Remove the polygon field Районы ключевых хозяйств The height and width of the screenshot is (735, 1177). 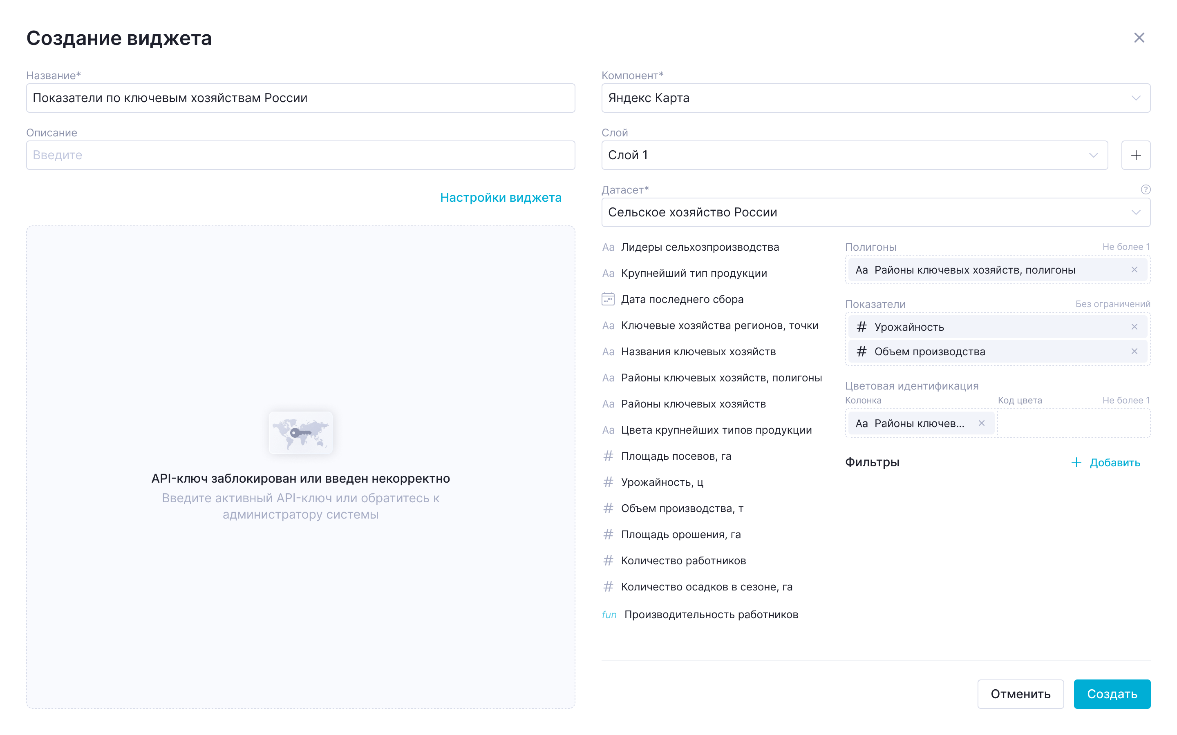[x=1134, y=270]
